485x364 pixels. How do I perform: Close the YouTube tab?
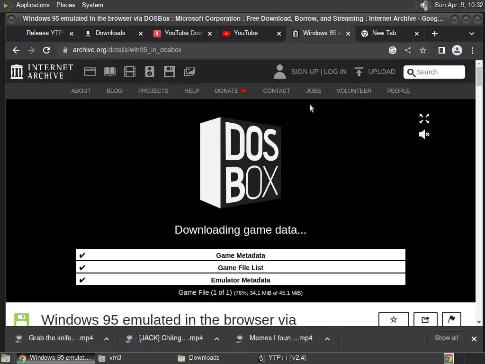[279, 34]
